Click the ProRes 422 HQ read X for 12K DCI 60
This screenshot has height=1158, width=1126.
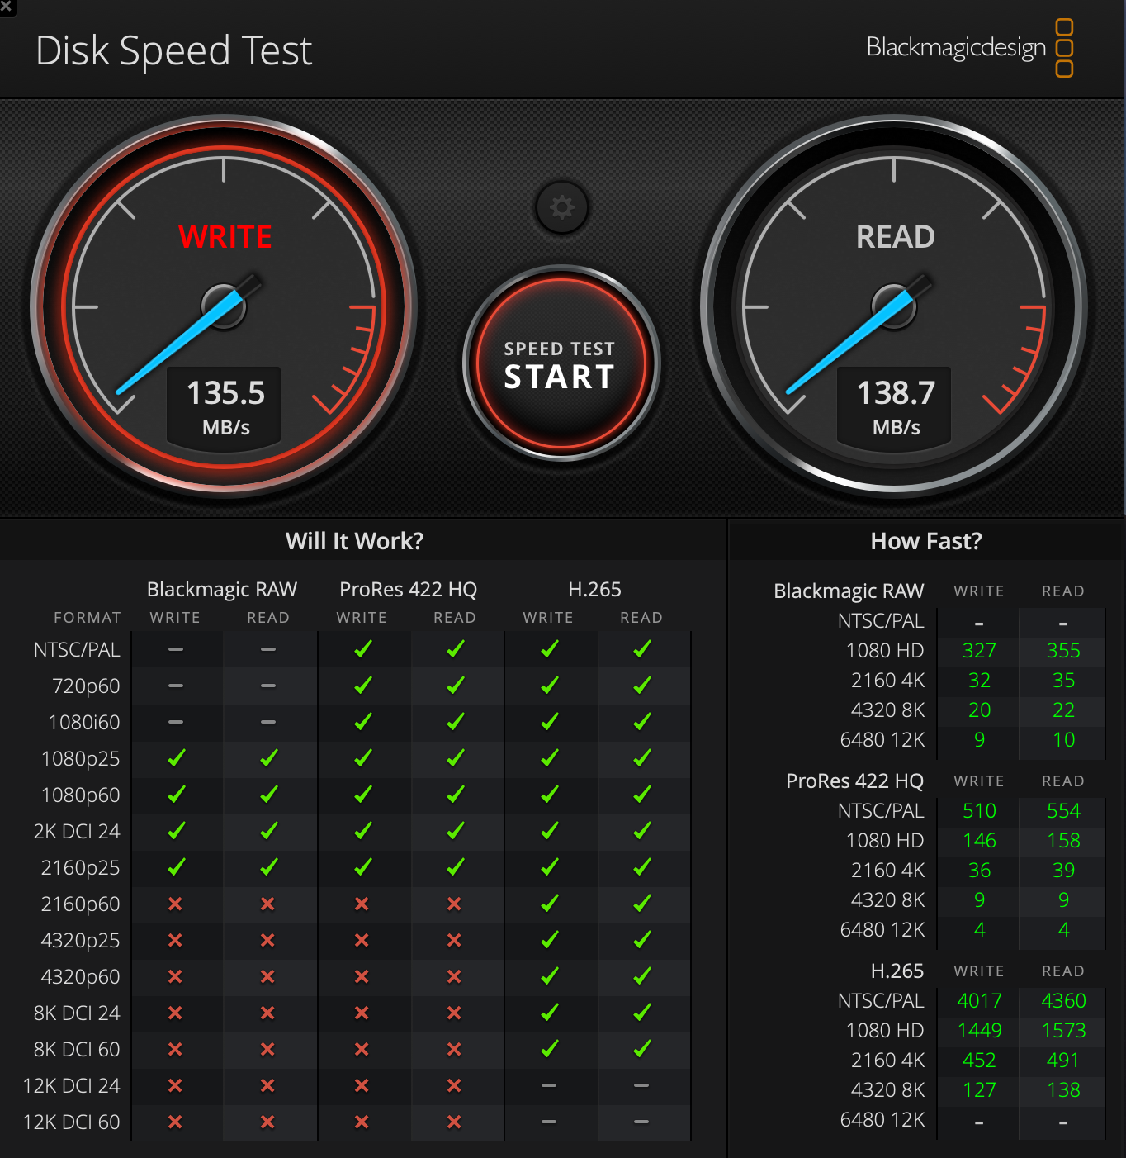coord(454,1122)
